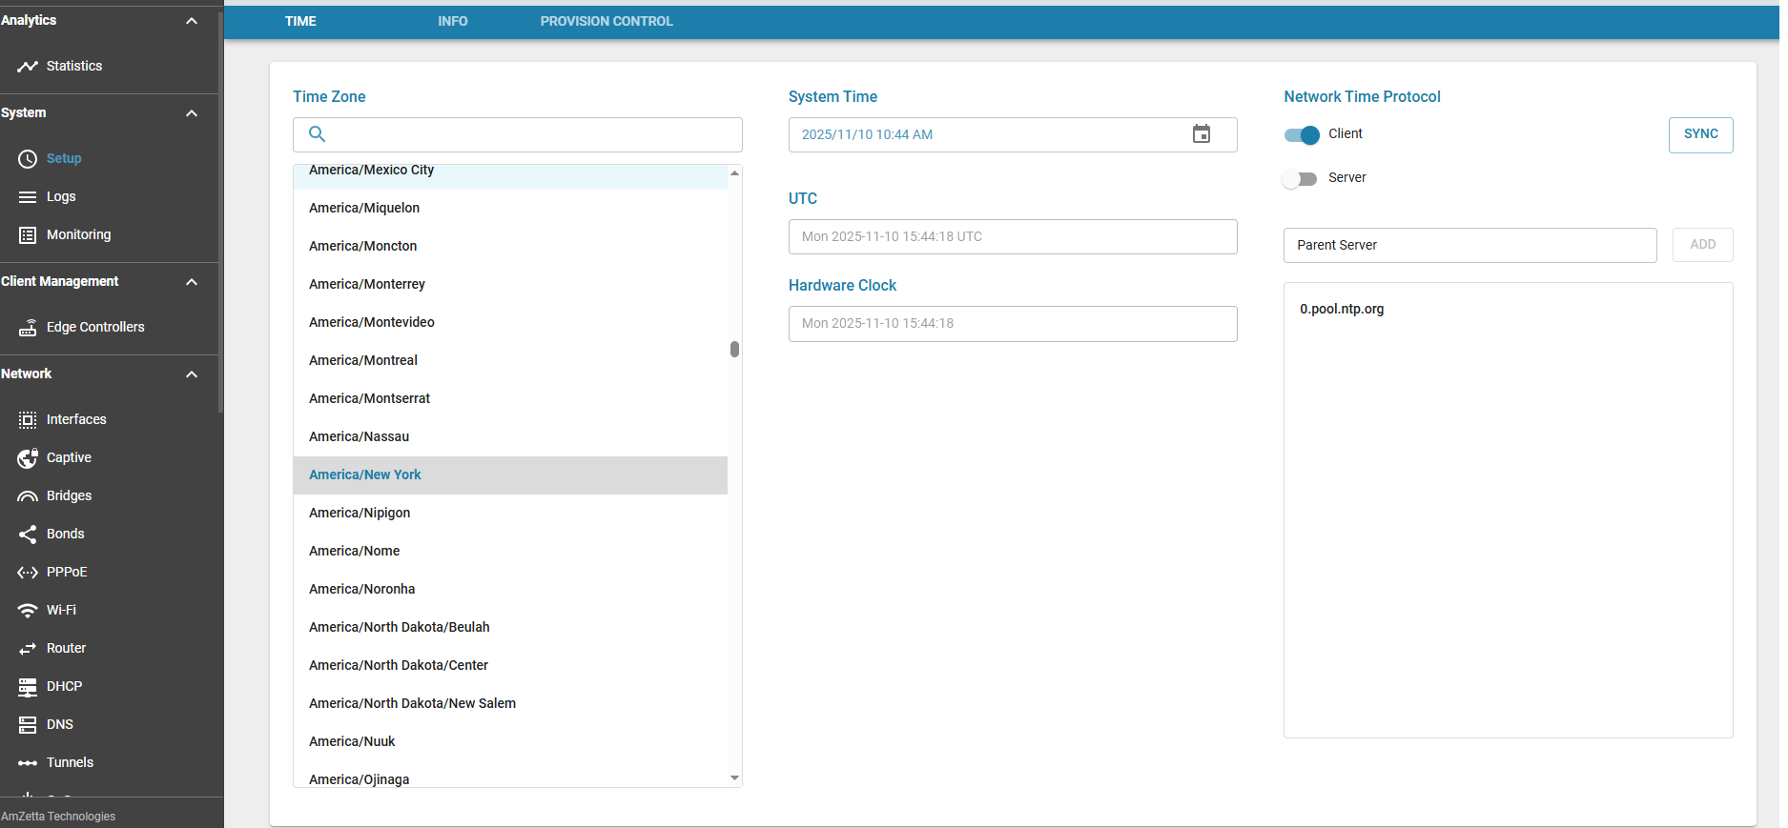Collapse the Analytics sidebar section
Viewport: 1788px width, 828px height.
[x=192, y=21]
